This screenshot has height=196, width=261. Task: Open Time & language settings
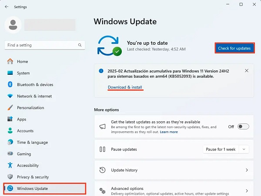pos(45,142)
